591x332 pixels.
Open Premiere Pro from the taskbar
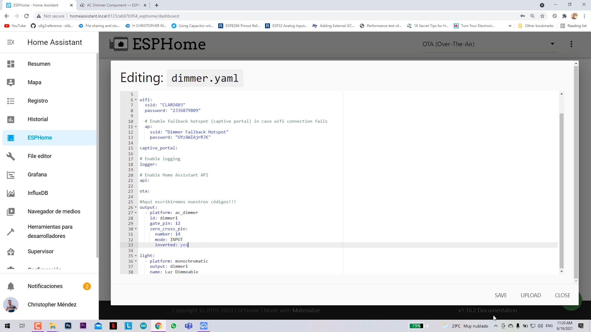tap(83, 326)
